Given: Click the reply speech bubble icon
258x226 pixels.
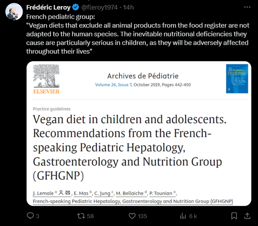Looking at the screenshot, I should [x=30, y=216].
